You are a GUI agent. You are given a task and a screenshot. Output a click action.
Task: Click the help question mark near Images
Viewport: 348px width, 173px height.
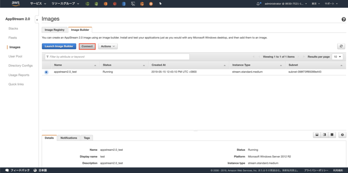(x=344, y=20)
